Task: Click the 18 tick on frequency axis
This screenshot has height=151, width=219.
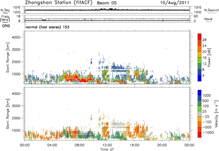Action: tap(18, 16)
